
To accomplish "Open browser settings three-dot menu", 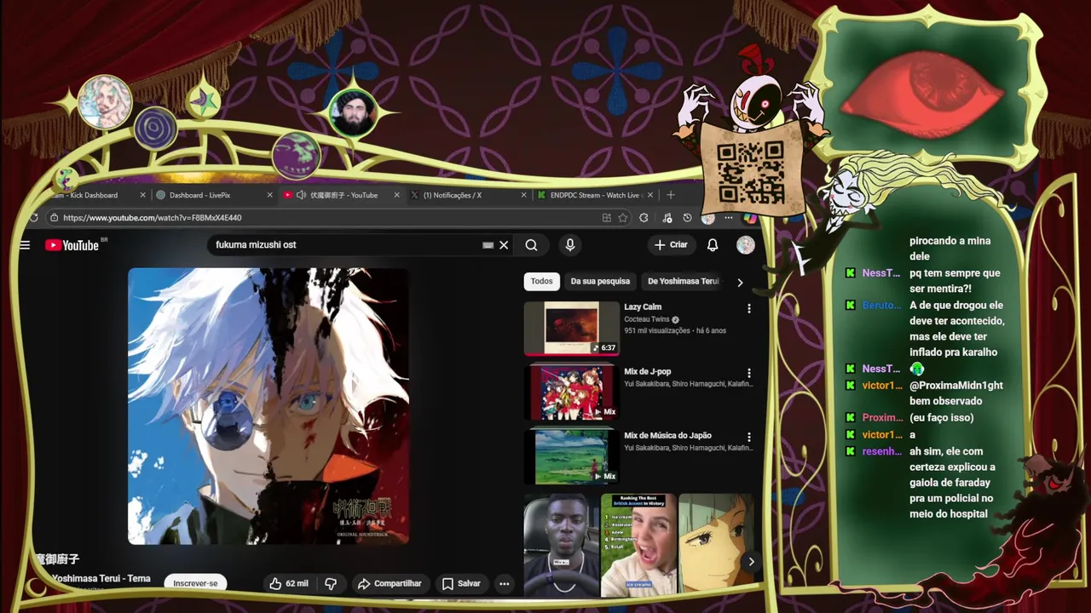I will tap(728, 218).
